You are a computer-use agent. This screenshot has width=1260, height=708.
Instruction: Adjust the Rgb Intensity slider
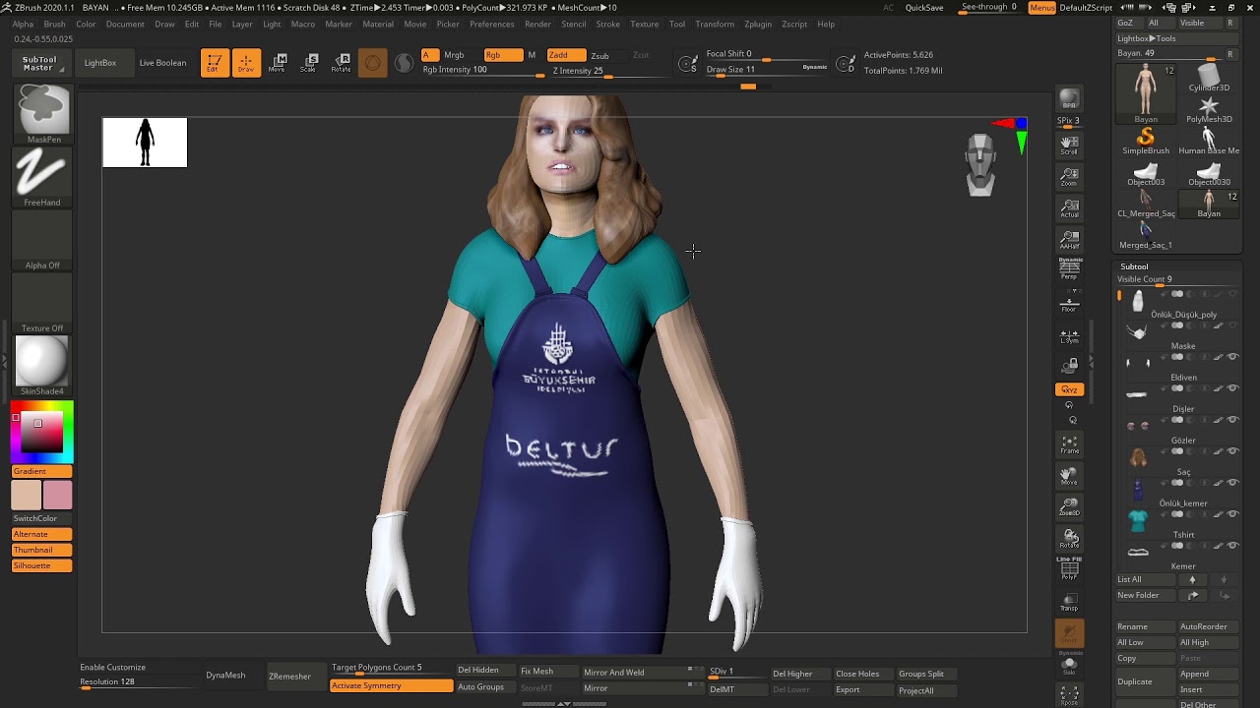(482, 71)
